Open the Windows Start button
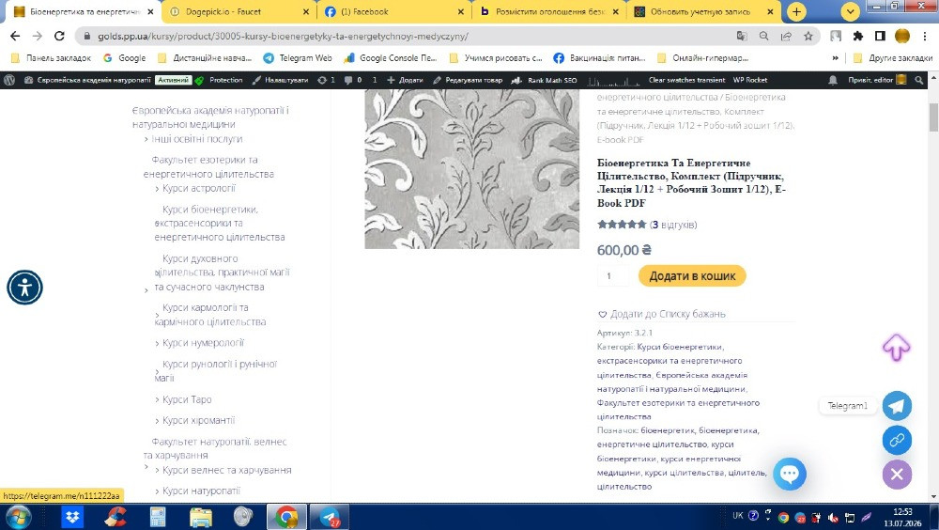The image size is (939, 530). click(17, 516)
